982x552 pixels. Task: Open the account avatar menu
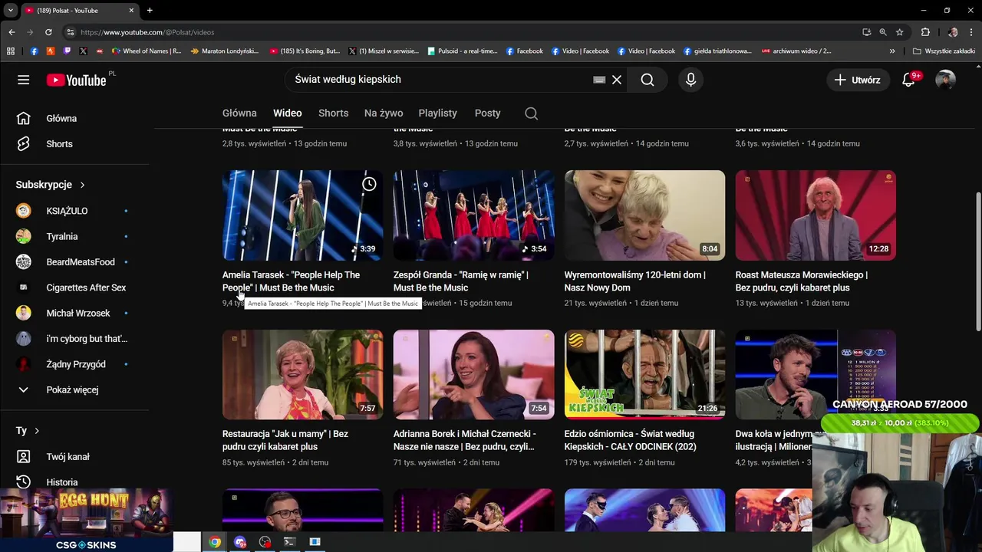(x=945, y=80)
